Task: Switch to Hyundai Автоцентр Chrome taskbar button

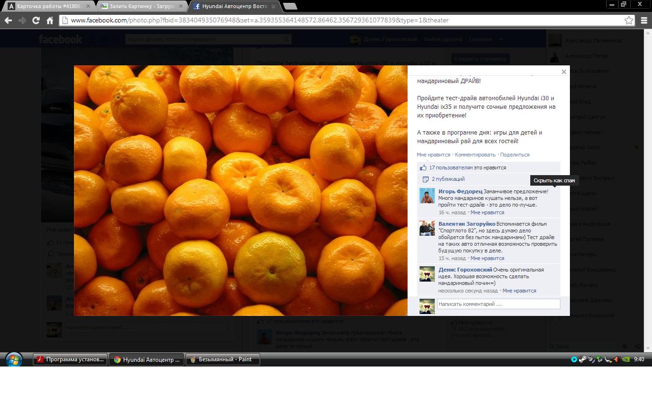Action: 147,359
